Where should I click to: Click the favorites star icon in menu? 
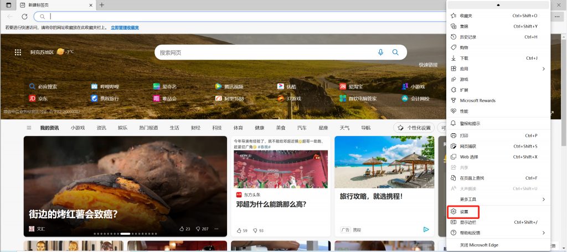(453, 15)
